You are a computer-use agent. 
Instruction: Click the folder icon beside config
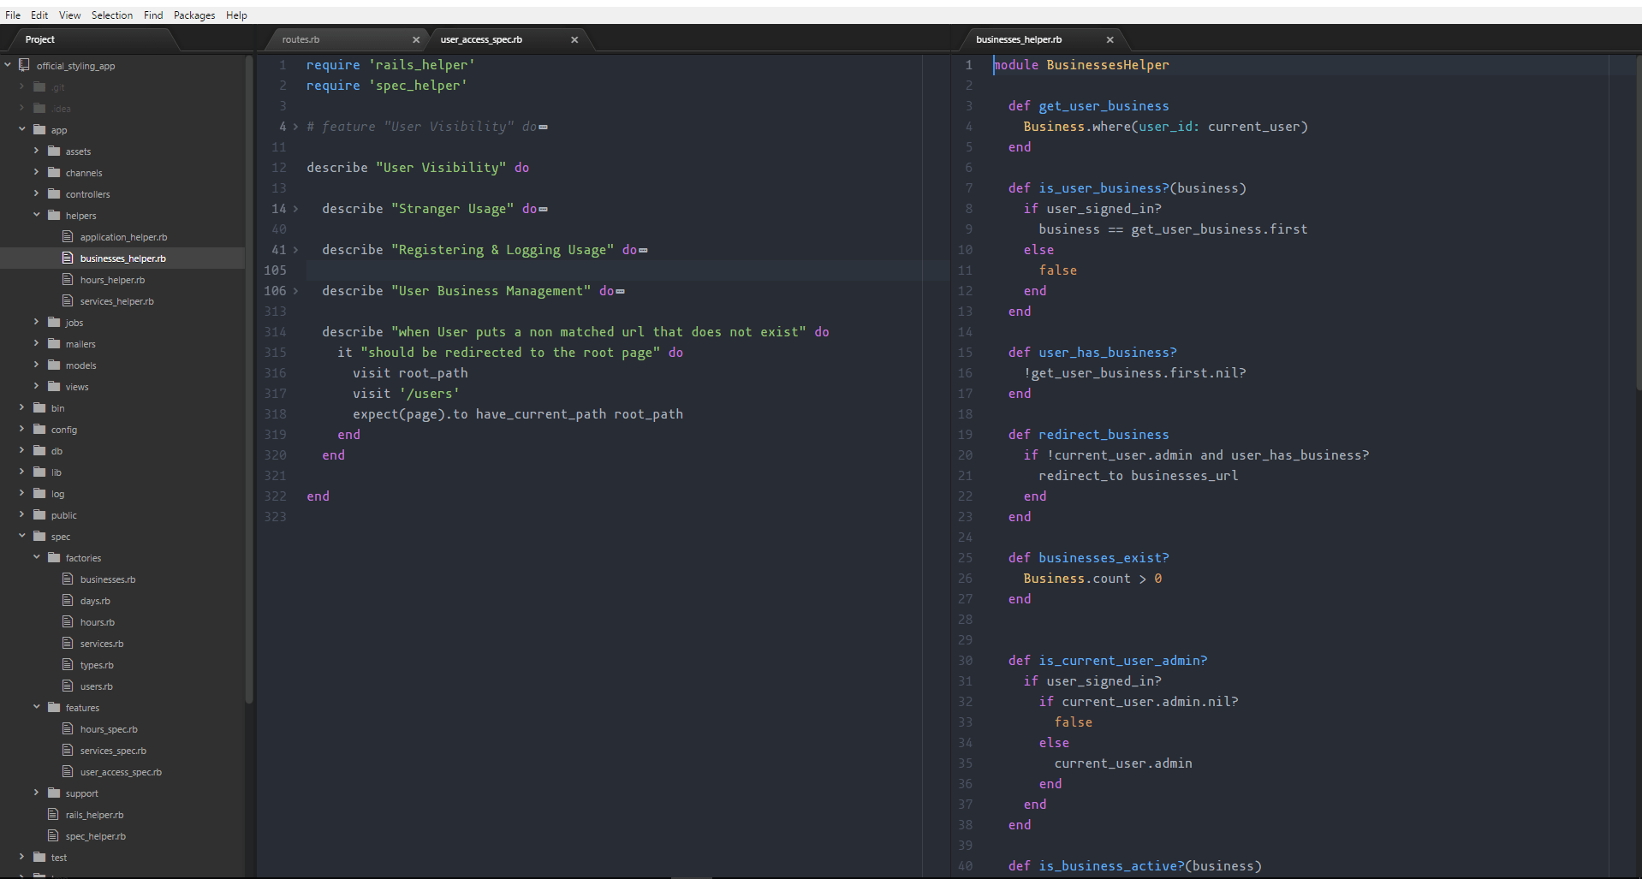[x=39, y=430]
